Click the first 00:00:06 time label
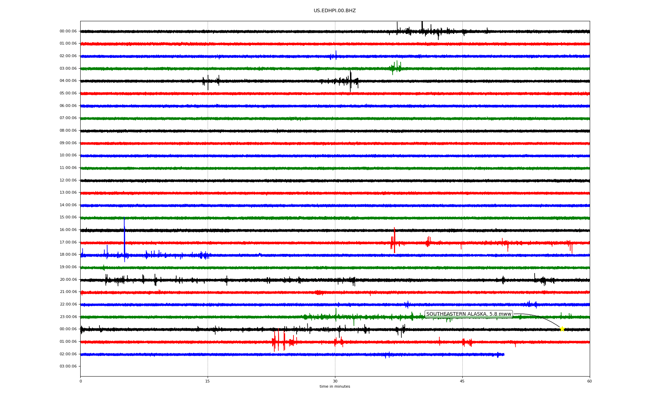Image resolution: width=670 pixels, height=418 pixels. tap(68, 31)
